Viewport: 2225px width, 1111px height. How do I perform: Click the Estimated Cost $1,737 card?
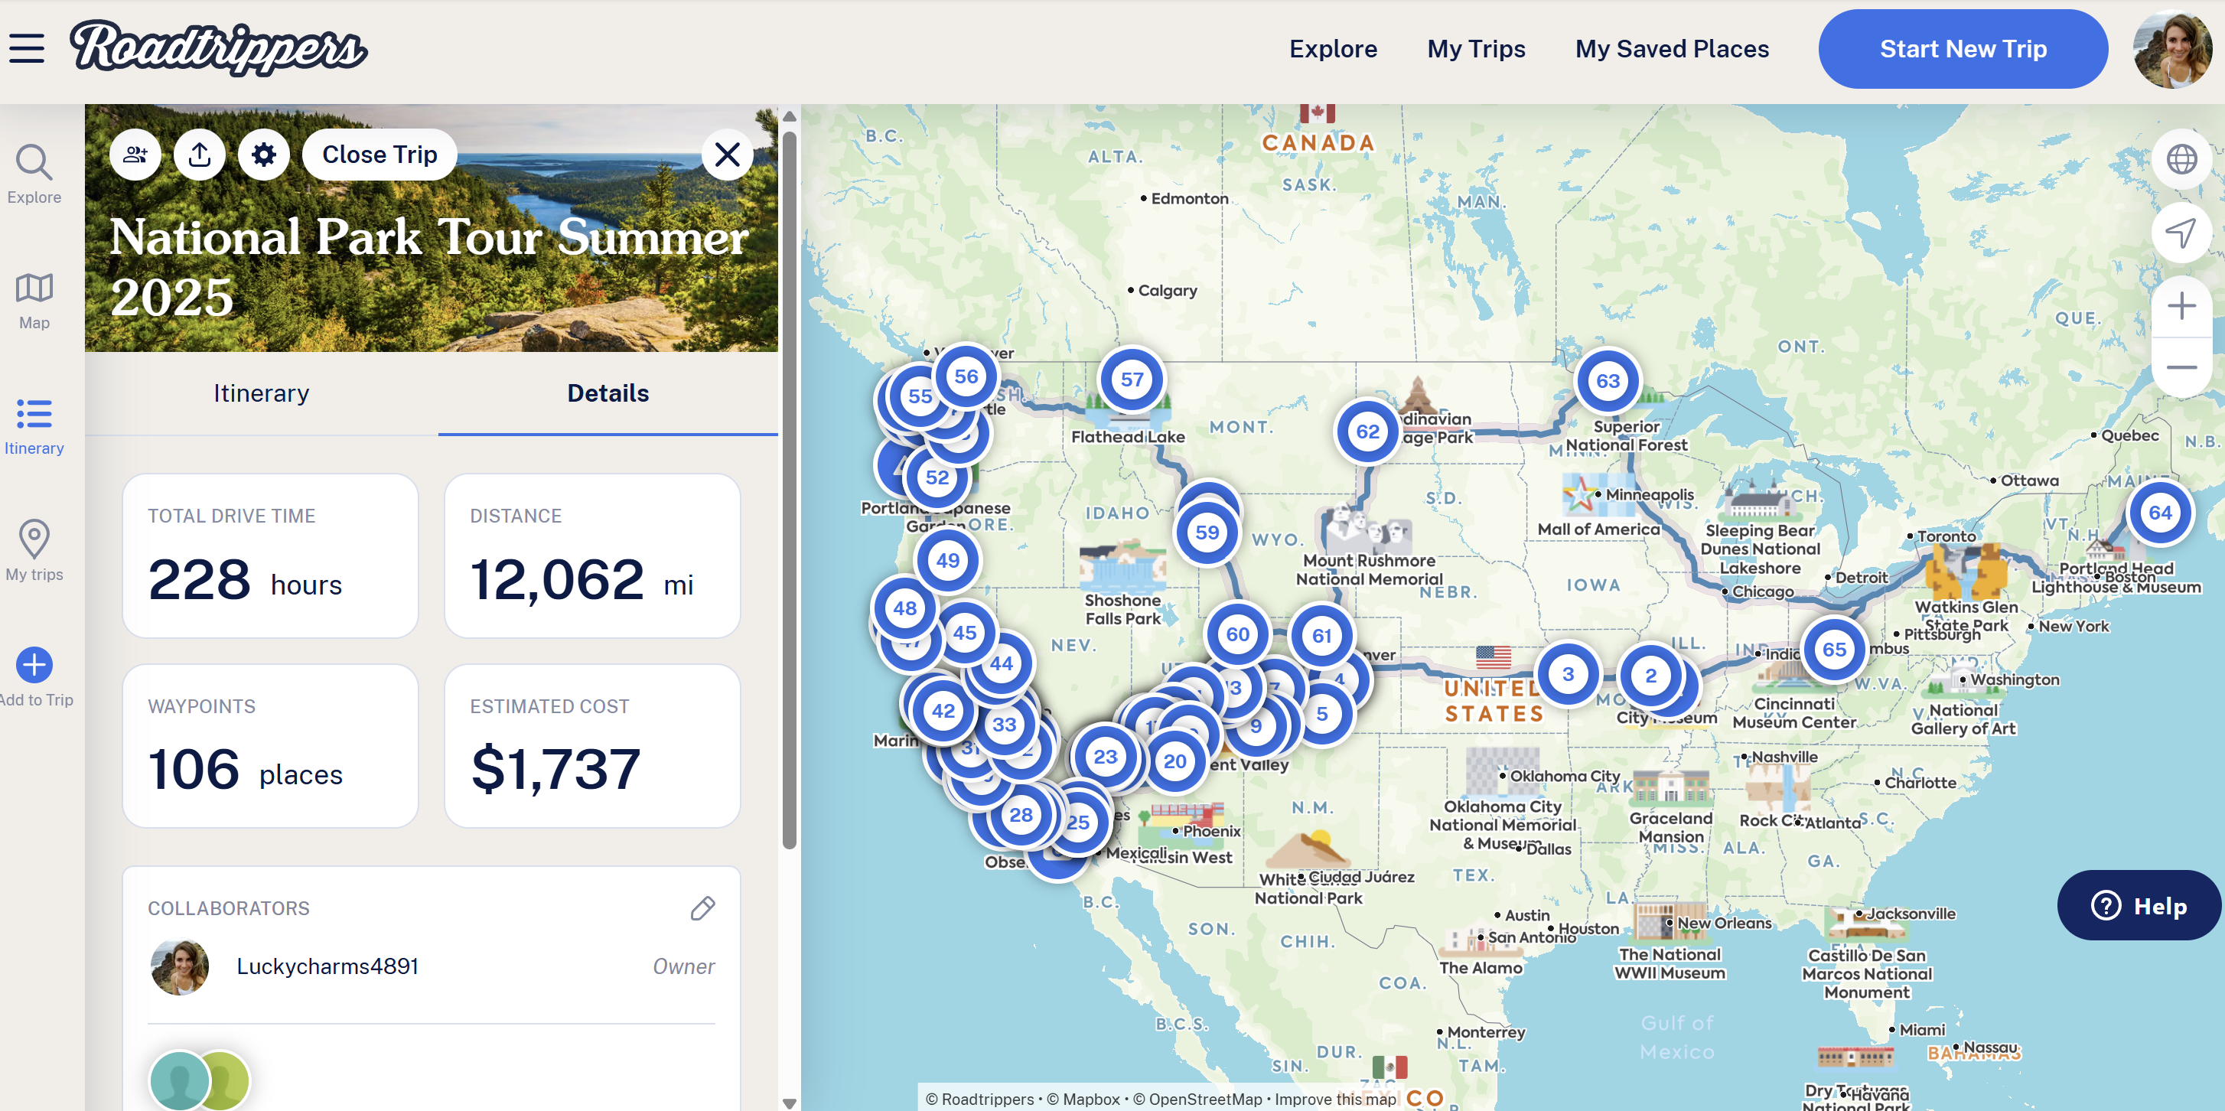[592, 745]
